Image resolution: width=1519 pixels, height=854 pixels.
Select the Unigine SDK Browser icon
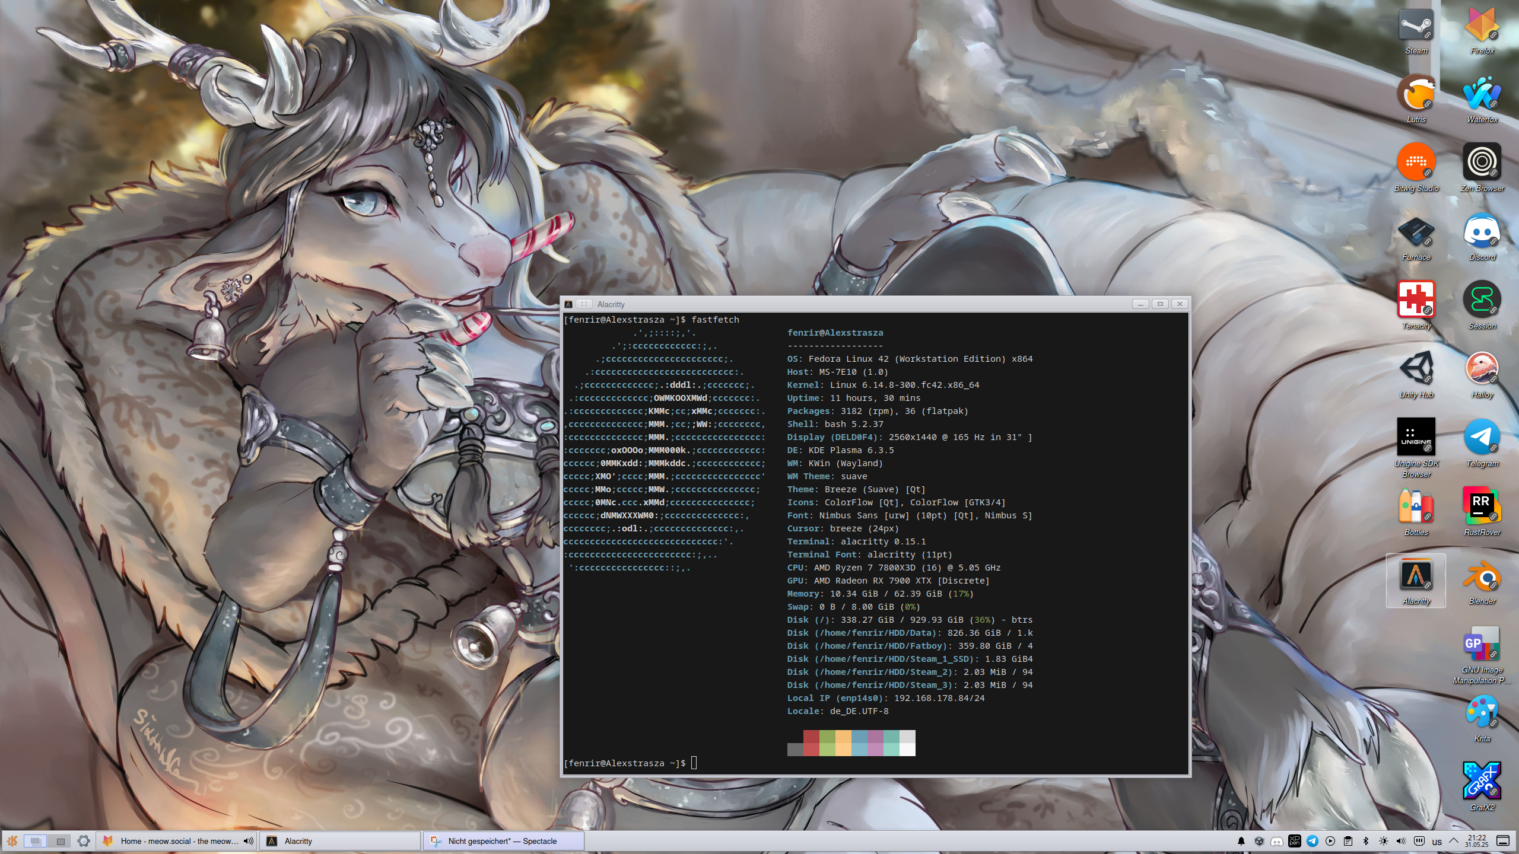pos(1416,448)
